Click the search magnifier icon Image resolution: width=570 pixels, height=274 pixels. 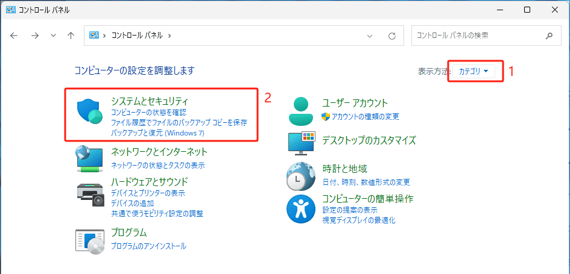coord(549,36)
